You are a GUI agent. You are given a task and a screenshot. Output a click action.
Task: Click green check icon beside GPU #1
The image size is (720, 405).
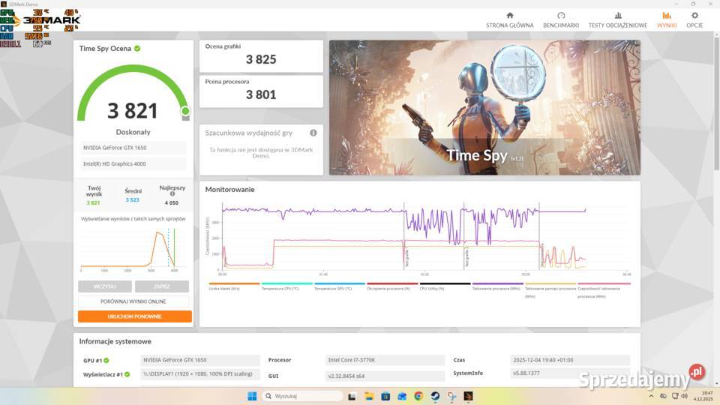point(106,361)
